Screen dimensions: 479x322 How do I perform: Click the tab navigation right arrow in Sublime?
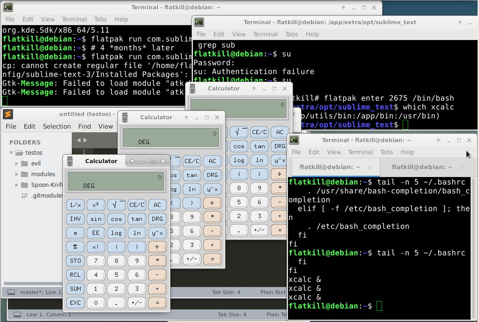tap(85, 140)
